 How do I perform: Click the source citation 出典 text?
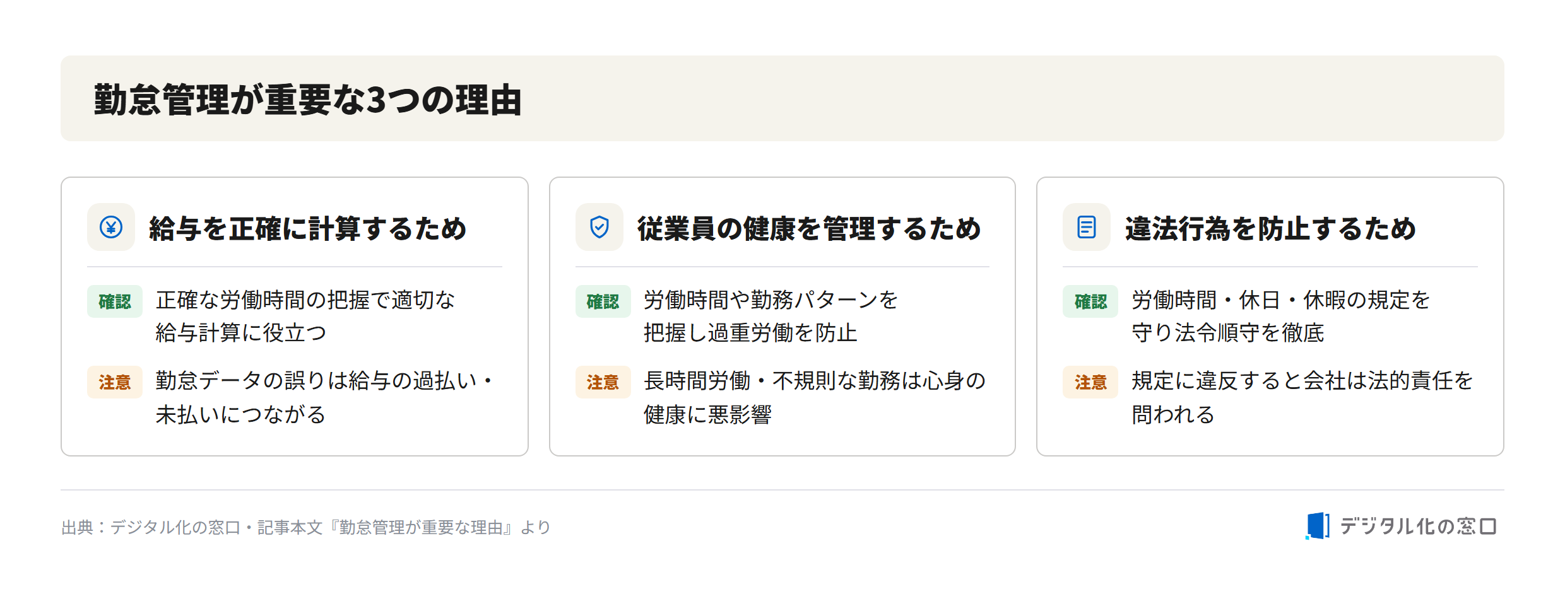click(x=306, y=527)
